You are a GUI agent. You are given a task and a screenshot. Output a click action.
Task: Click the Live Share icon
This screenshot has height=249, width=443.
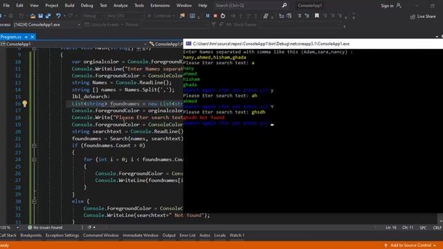coord(413,17)
